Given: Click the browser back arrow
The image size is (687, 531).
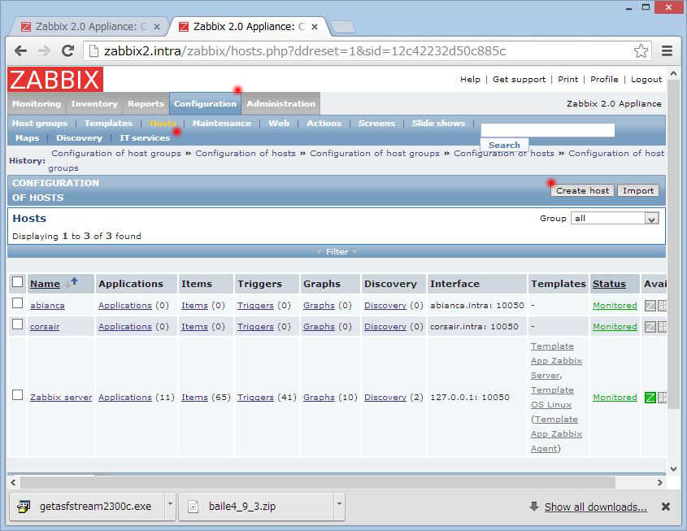Looking at the screenshot, I should point(20,50).
